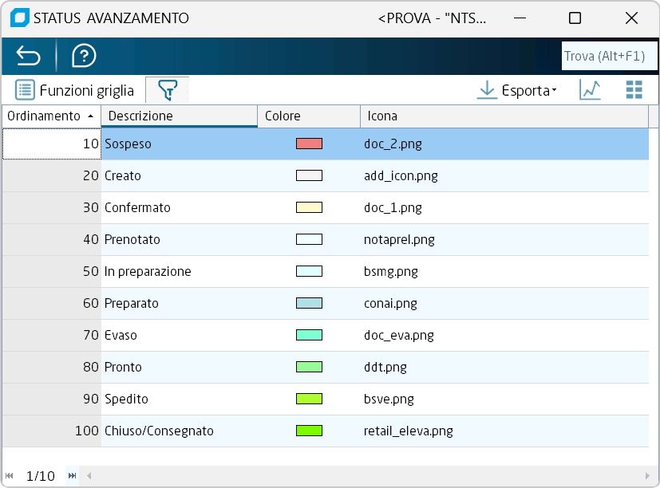Image resolution: width=660 pixels, height=488 pixels.
Task: Go to first record navigation button
Action: pos(10,476)
